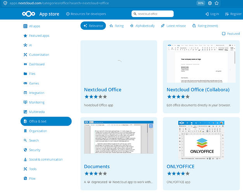
Task: Click the All apps grid icon
Action: coord(25,26)
